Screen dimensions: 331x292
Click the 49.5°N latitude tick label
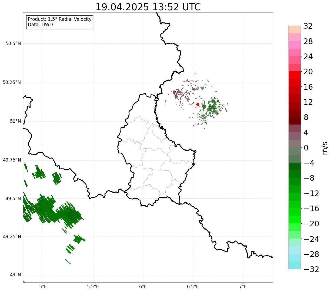[13, 199]
